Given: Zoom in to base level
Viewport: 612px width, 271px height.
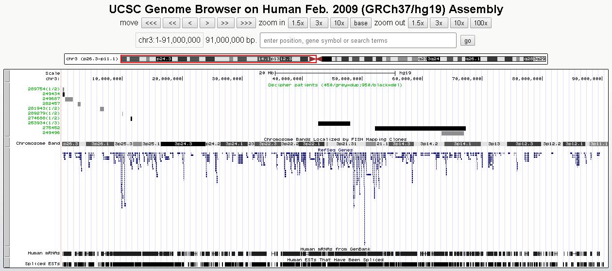Looking at the screenshot, I should [361, 23].
